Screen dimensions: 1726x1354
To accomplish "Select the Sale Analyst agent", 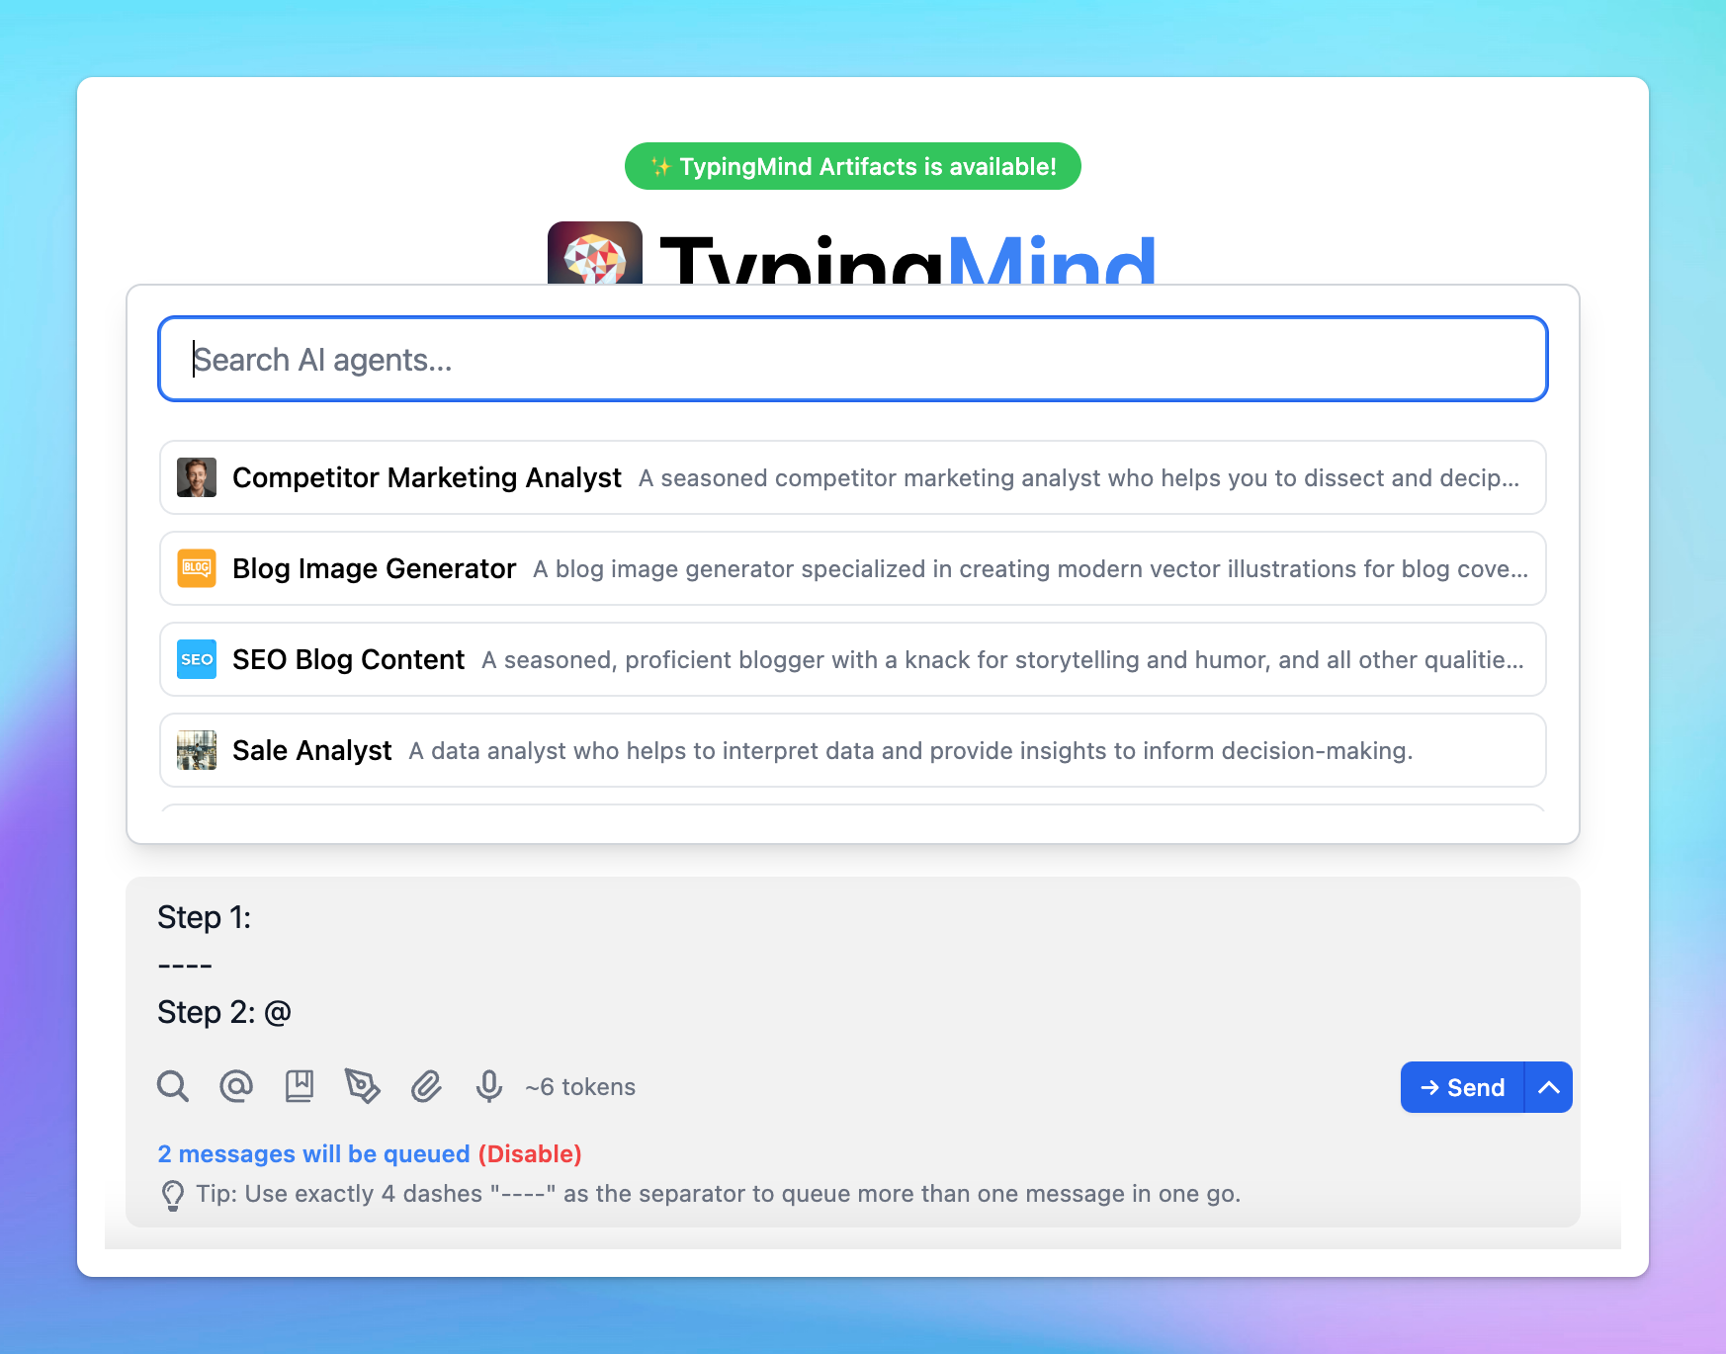I will tap(853, 750).
